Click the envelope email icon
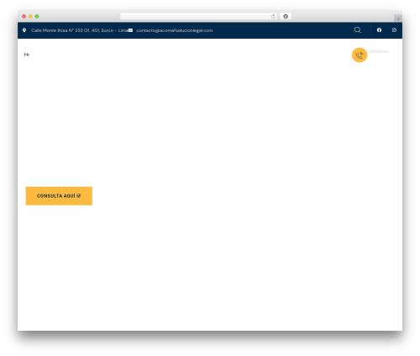Screen dimensions: 420x356 click(x=130, y=30)
